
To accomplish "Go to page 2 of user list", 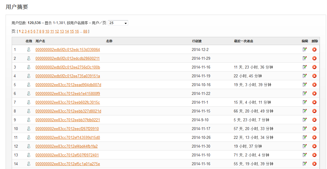I will pos(23,31).
